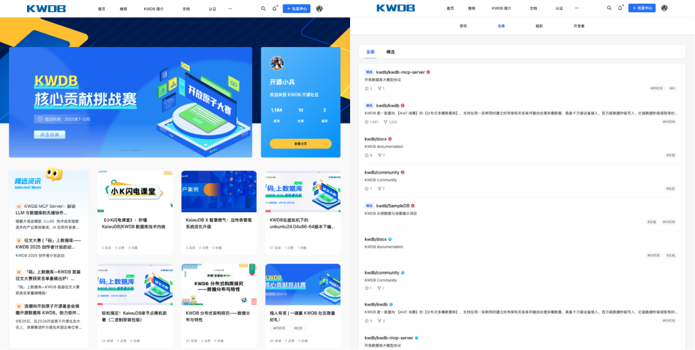The height and width of the screenshot is (350, 695).
Task: Switch to the 资讯 section tab
Action: coord(463,26)
